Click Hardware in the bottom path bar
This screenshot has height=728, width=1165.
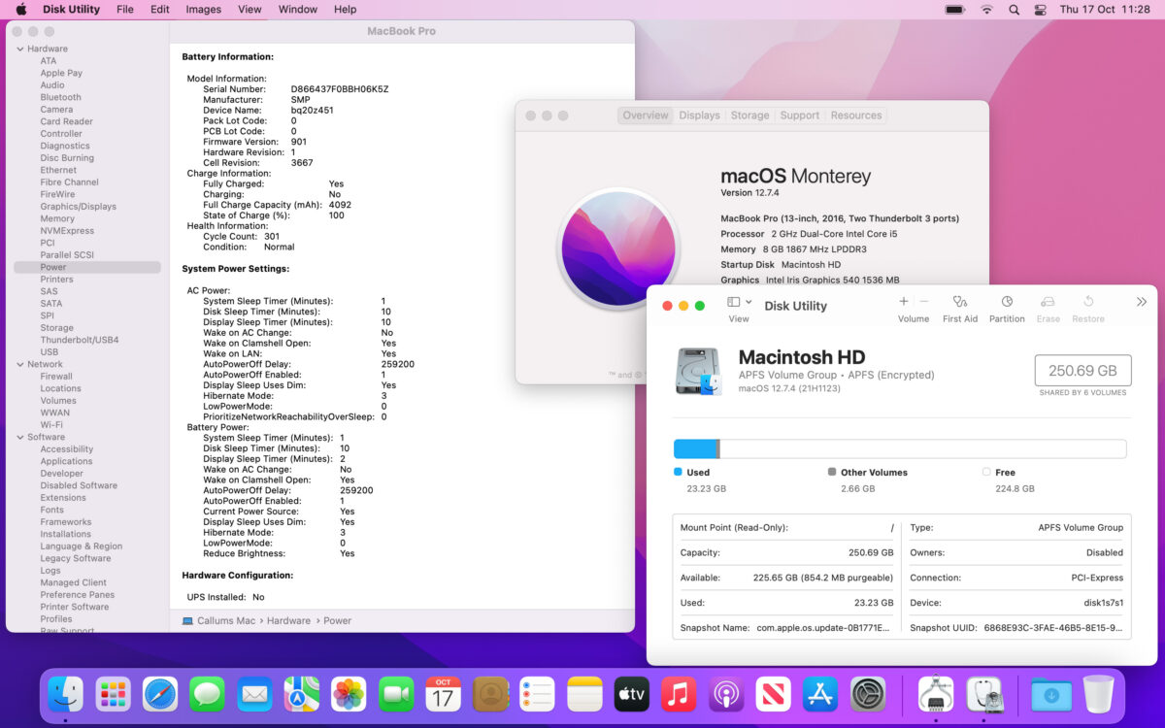[288, 620]
